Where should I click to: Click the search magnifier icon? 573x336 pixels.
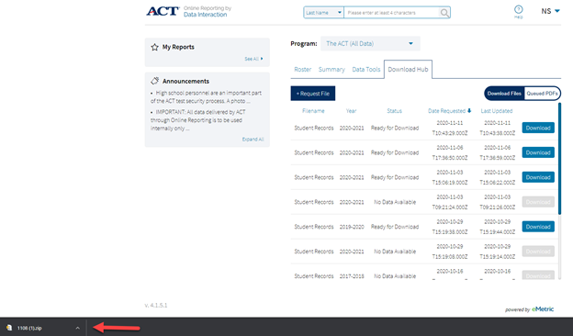(x=444, y=13)
